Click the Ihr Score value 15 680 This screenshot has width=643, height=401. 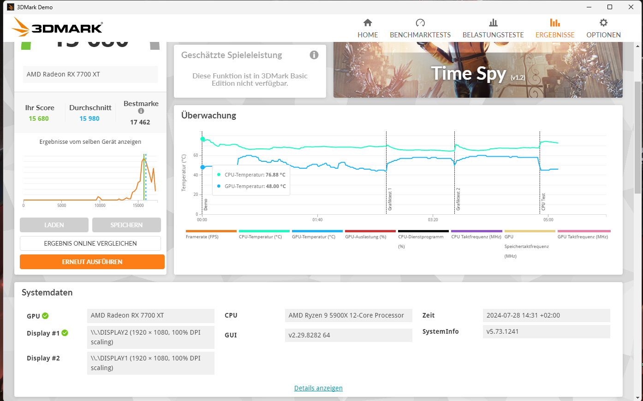coord(39,118)
